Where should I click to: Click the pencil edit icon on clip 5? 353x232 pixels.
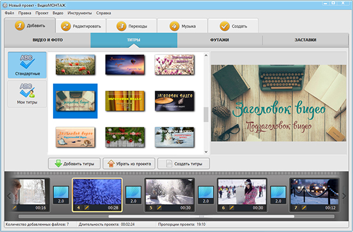pyautogui.click(x=159, y=207)
